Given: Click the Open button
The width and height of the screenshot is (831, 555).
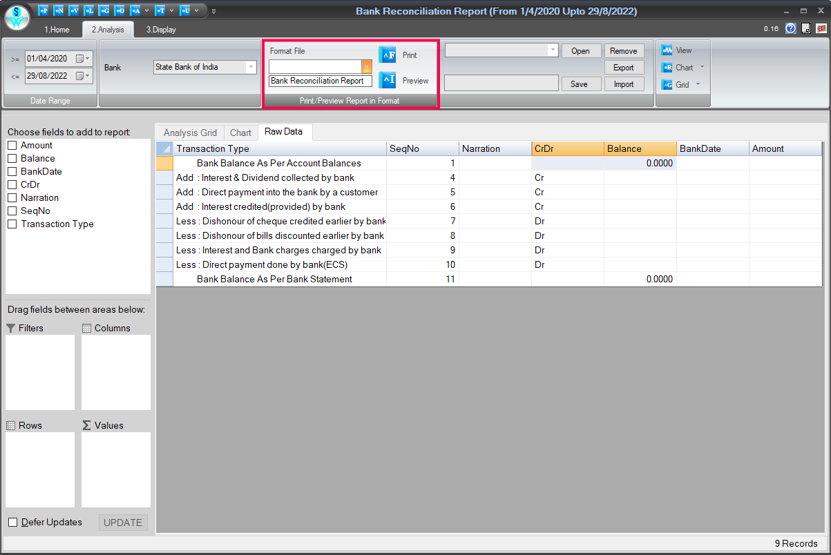Looking at the screenshot, I should (580, 51).
